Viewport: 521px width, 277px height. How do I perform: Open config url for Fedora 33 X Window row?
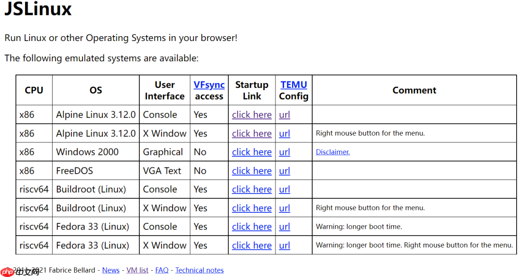(285, 246)
